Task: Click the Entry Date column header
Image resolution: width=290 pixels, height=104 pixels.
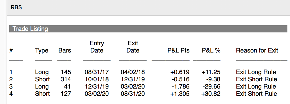Action: tap(97, 47)
